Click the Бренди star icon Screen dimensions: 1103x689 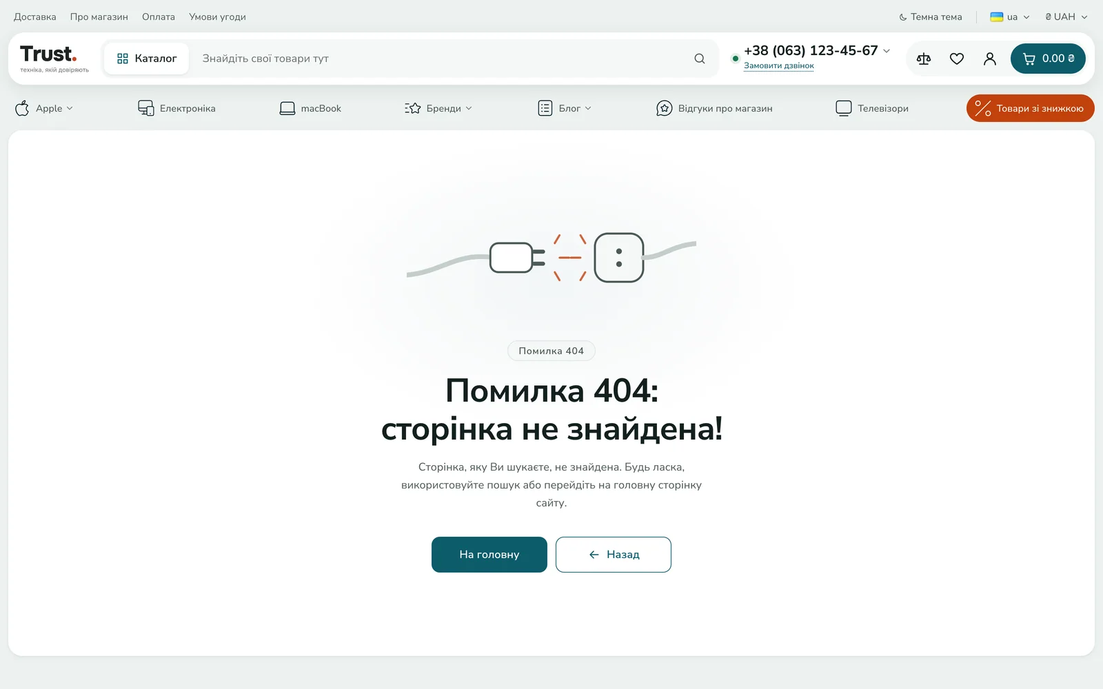(x=413, y=108)
